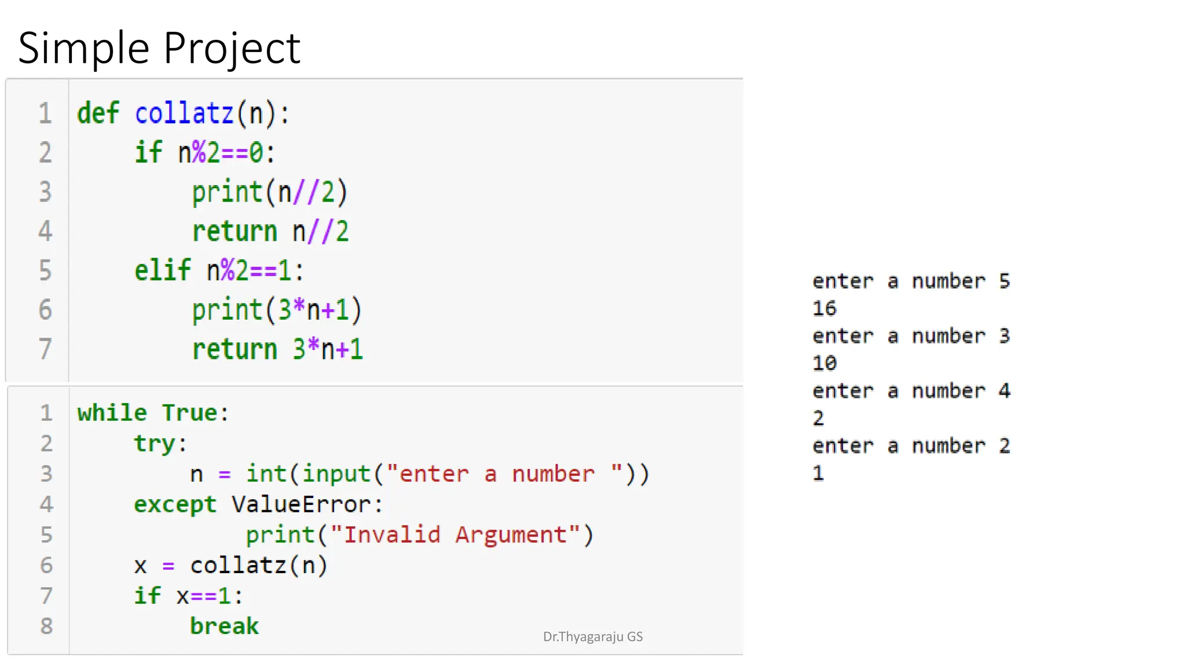The width and height of the screenshot is (1186, 667).
Task: Click line number 7 in the first cell
Action: coord(45,349)
